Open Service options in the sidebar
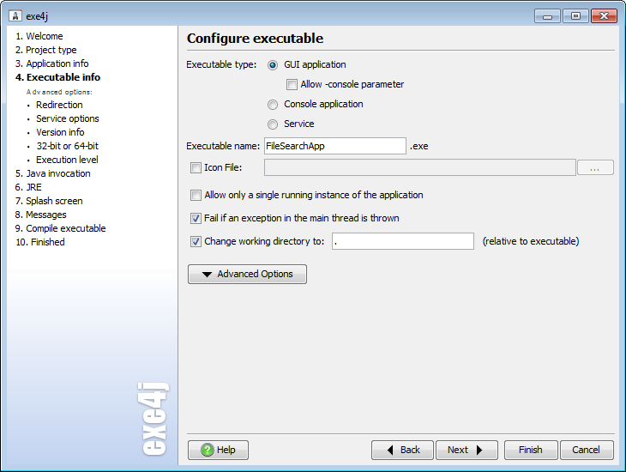Viewport: 626px width, 472px height. [68, 118]
